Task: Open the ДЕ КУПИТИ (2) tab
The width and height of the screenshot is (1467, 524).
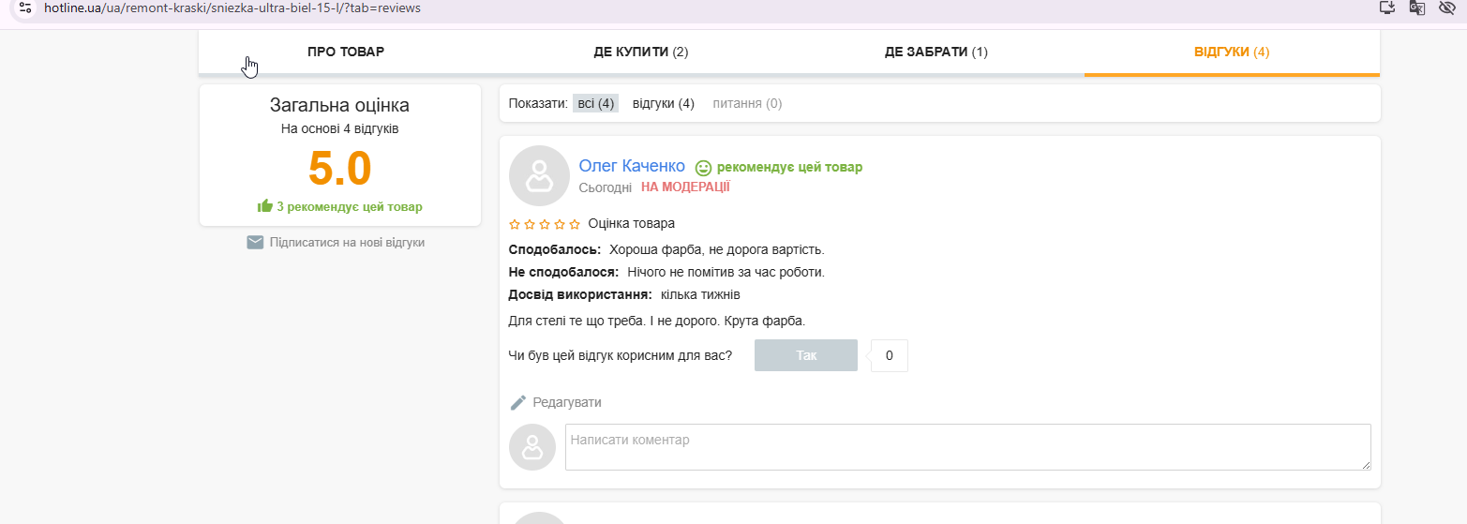Action: pyautogui.click(x=641, y=52)
